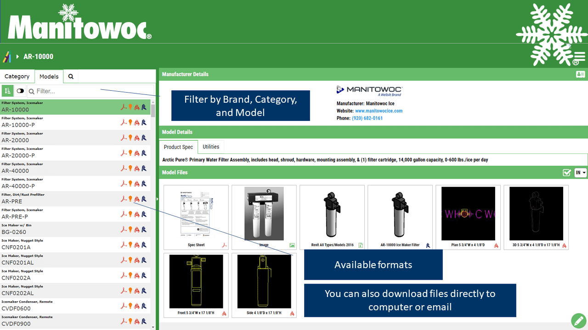
Task: Click the PDF icon on the CNF0202AL row
Action: tap(124, 291)
